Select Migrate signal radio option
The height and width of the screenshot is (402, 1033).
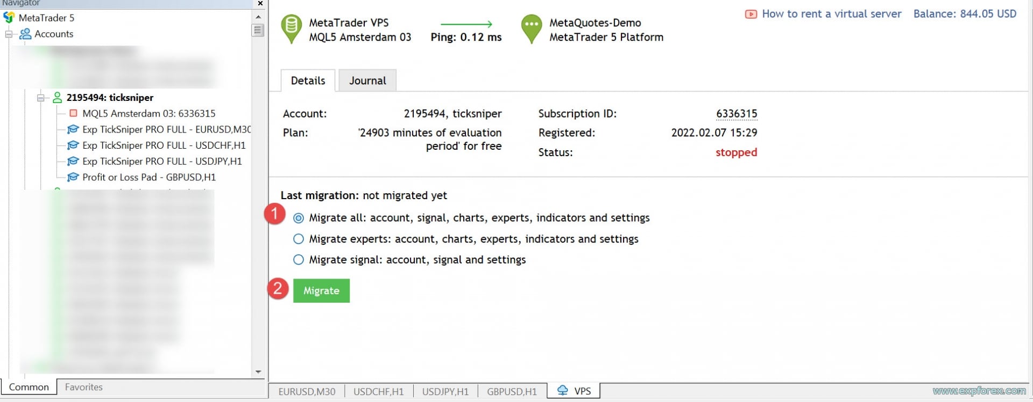click(x=298, y=260)
